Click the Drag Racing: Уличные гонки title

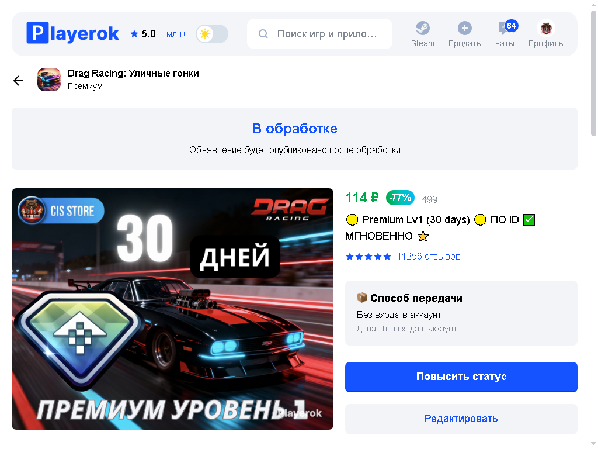pos(133,73)
